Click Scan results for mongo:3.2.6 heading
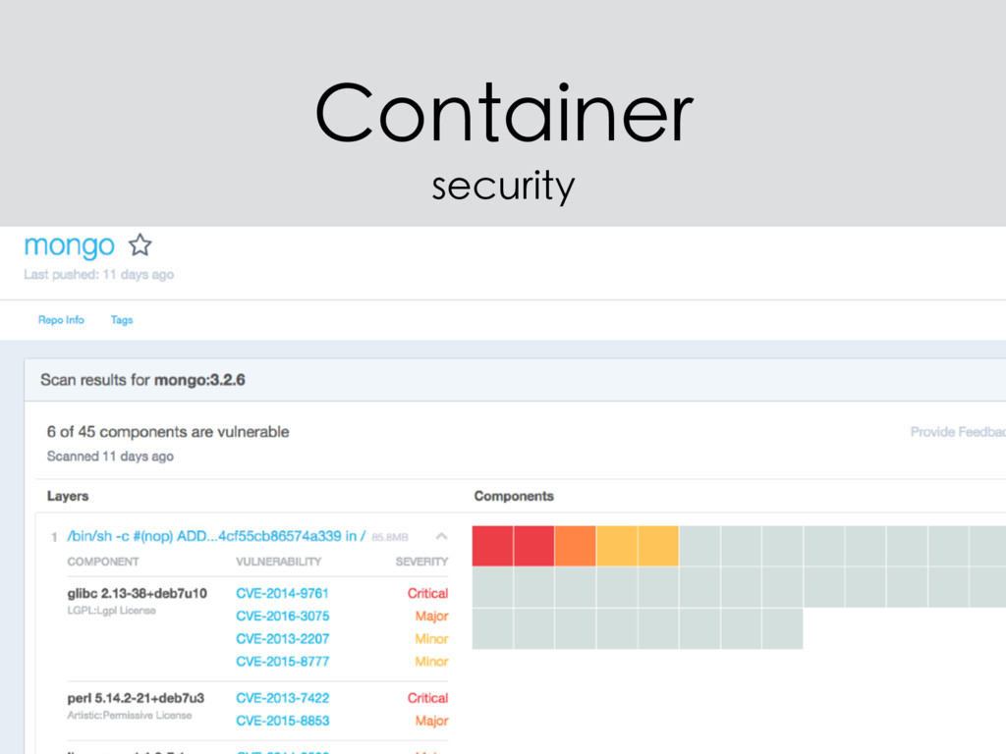1006x754 pixels. pyautogui.click(x=142, y=380)
